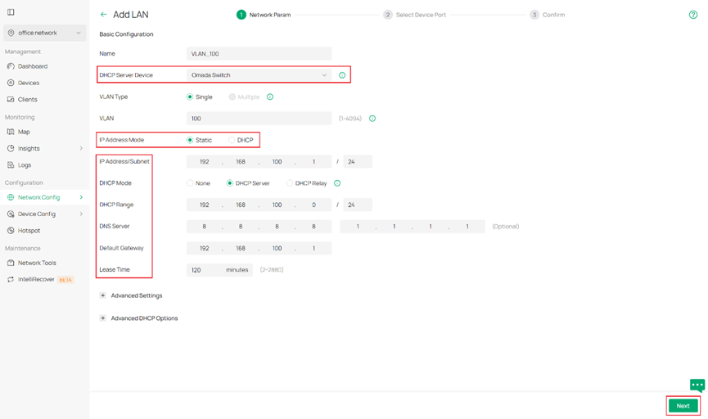The height and width of the screenshot is (419, 708).
Task: Go to Network Tools in sidebar
Action: 37,263
